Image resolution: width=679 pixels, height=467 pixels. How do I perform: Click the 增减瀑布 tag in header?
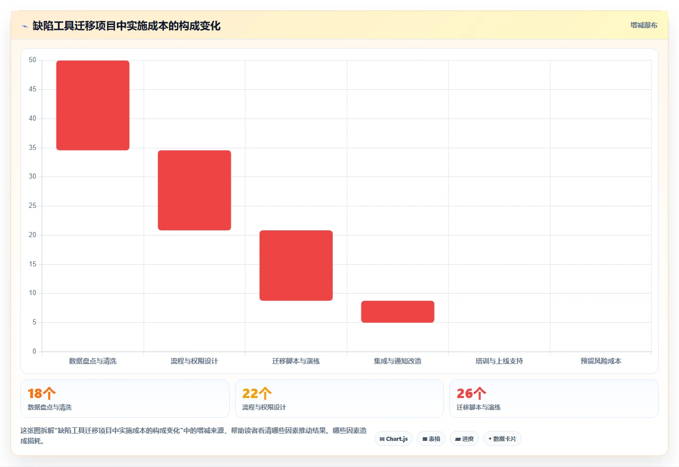(643, 25)
